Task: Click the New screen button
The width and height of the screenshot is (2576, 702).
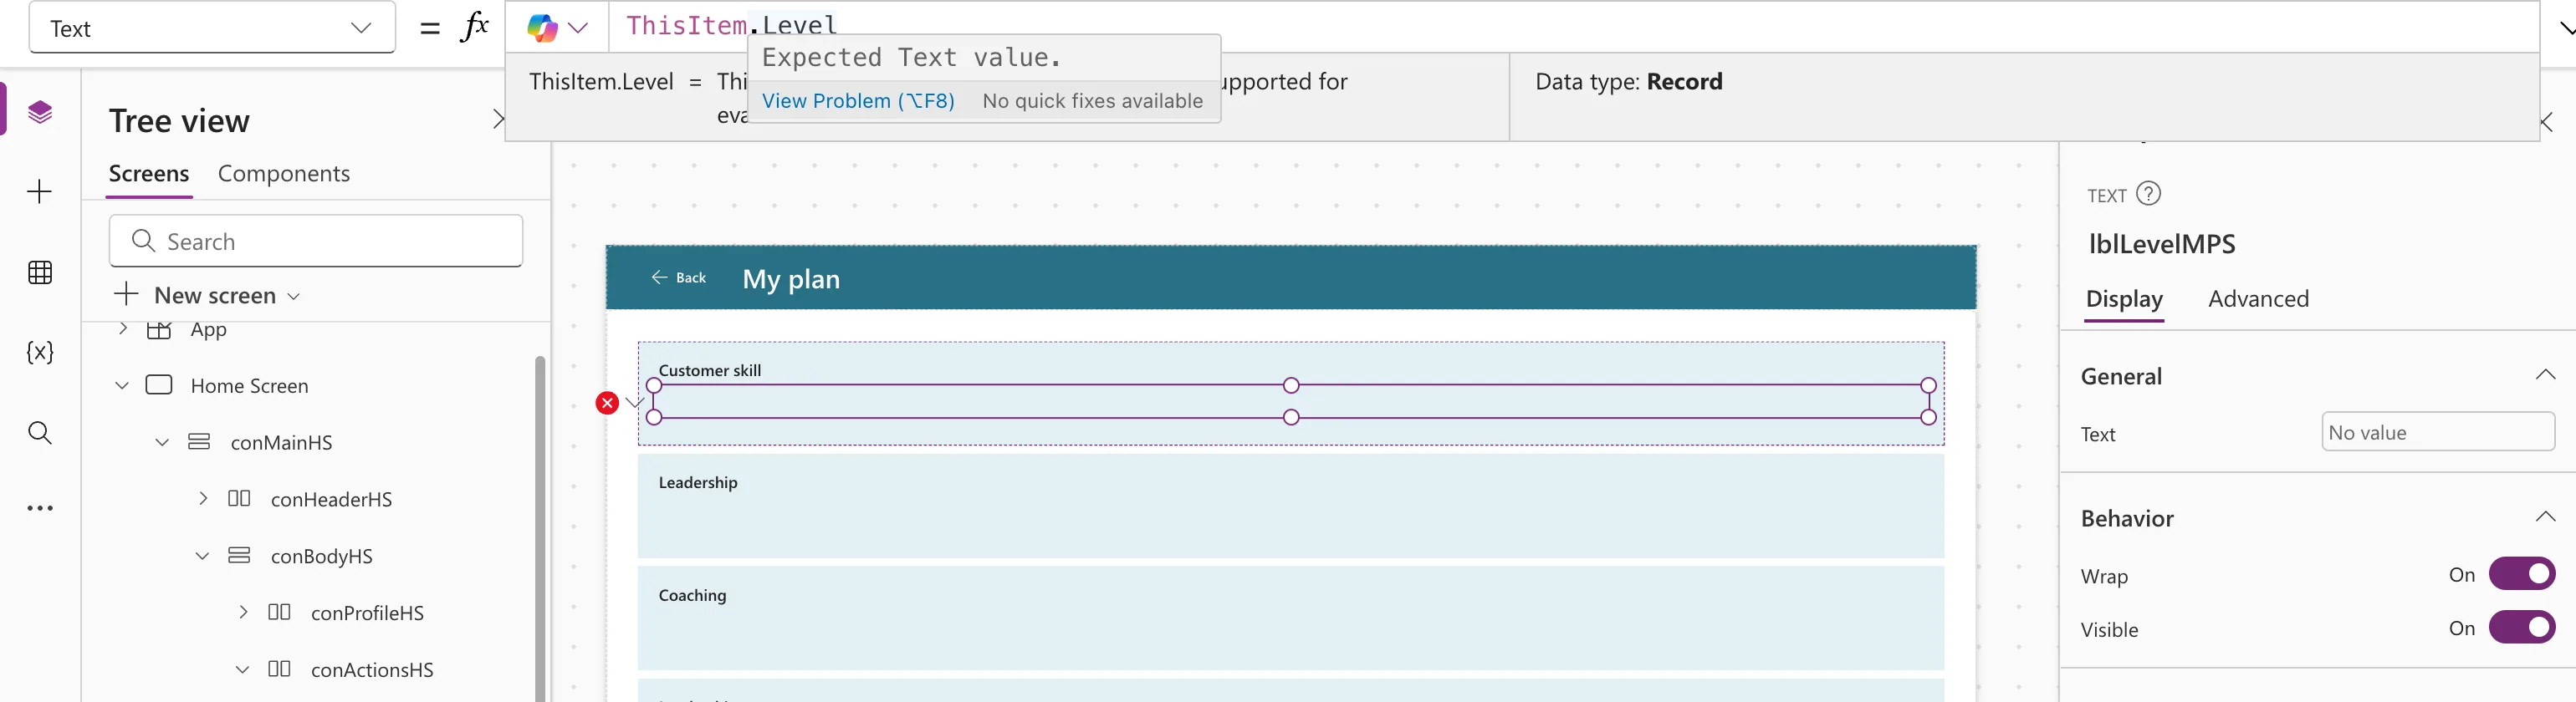Action: tap(208, 296)
